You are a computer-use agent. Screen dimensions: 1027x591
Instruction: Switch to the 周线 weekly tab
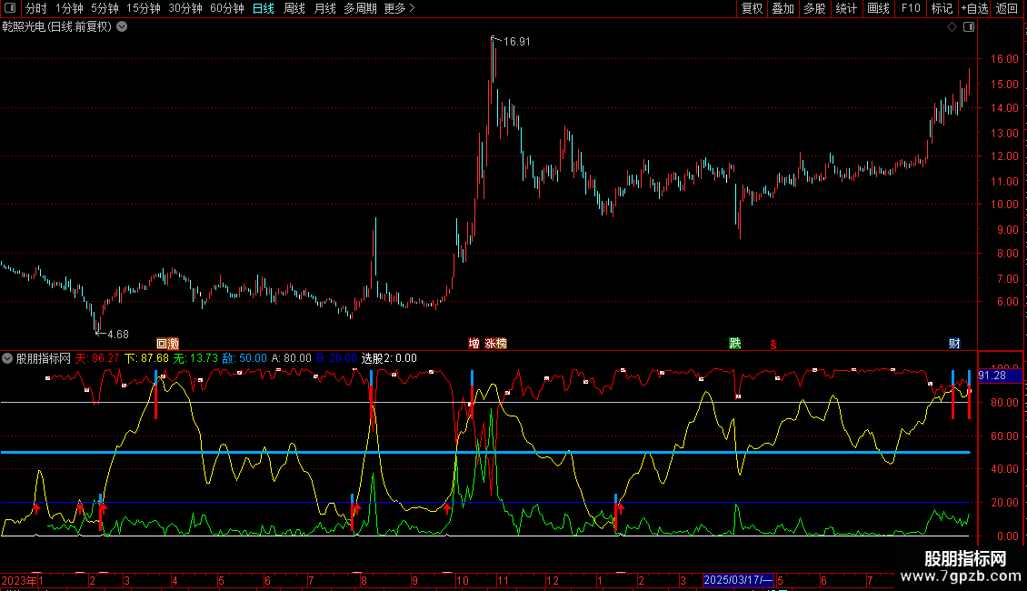tap(294, 8)
